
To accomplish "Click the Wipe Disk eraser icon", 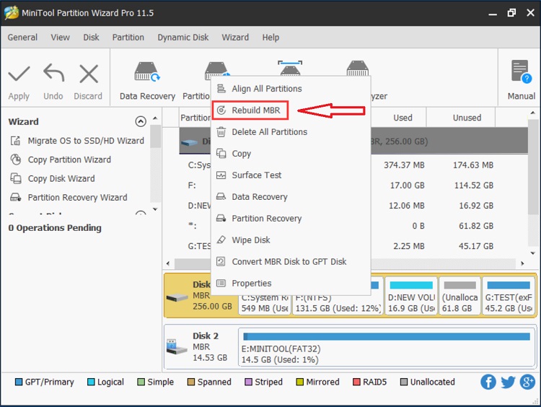I will coord(221,240).
